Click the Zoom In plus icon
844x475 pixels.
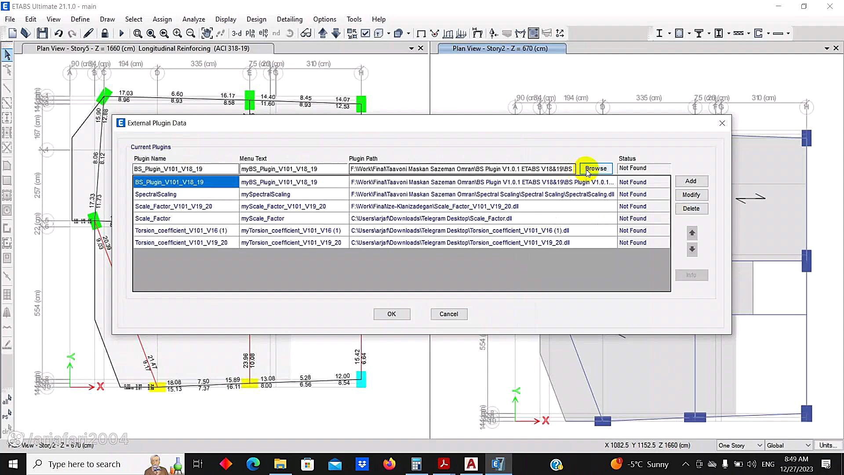coord(177,33)
